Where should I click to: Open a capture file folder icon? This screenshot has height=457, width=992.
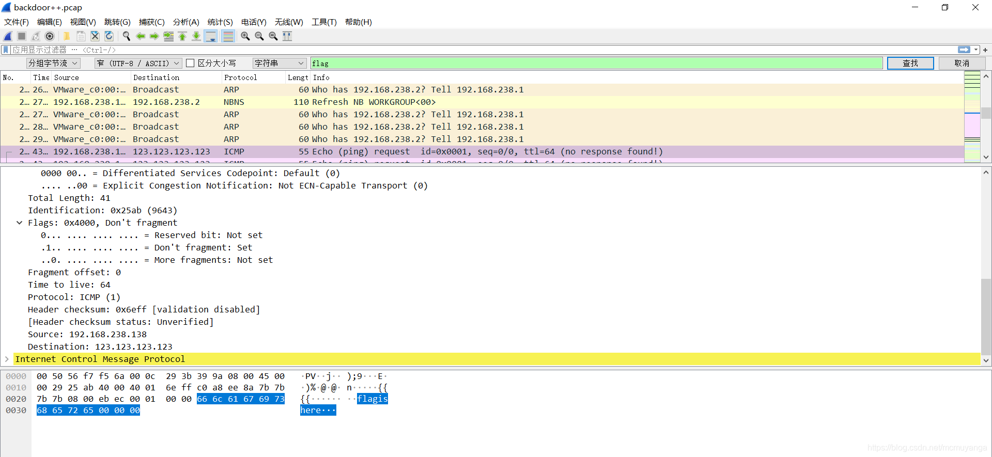67,36
